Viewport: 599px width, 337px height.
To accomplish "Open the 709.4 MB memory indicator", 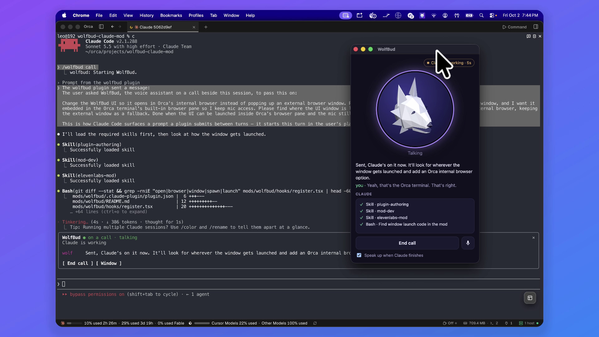I will tap(474, 323).
